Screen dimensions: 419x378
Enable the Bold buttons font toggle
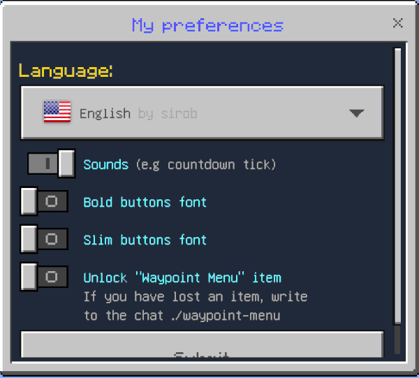click(44, 202)
